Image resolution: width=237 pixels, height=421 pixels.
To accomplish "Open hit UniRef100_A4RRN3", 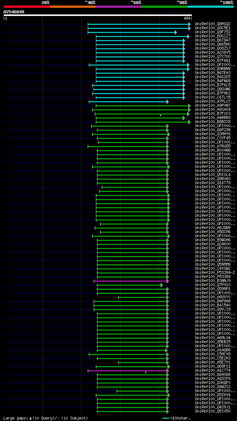I will point(213,118).
